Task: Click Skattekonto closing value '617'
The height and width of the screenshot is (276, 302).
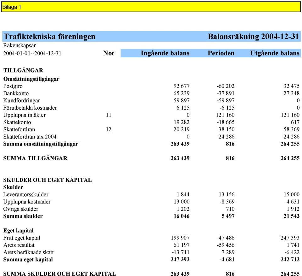Action: click(x=295, y=122)
